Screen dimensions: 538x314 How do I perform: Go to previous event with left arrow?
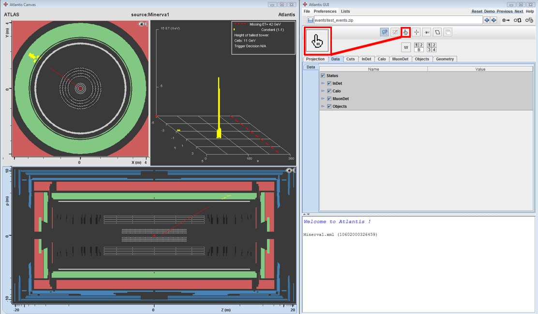pos(487,20)
